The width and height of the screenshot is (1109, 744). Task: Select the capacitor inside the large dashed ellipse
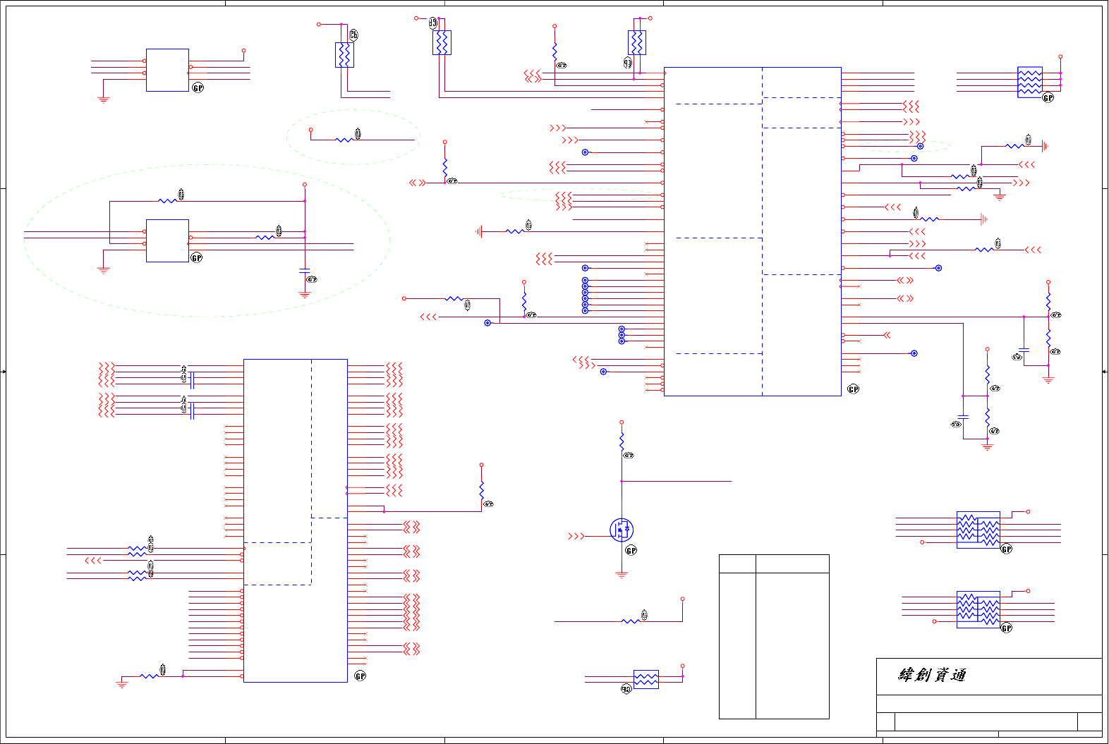[x=305, y=272]
